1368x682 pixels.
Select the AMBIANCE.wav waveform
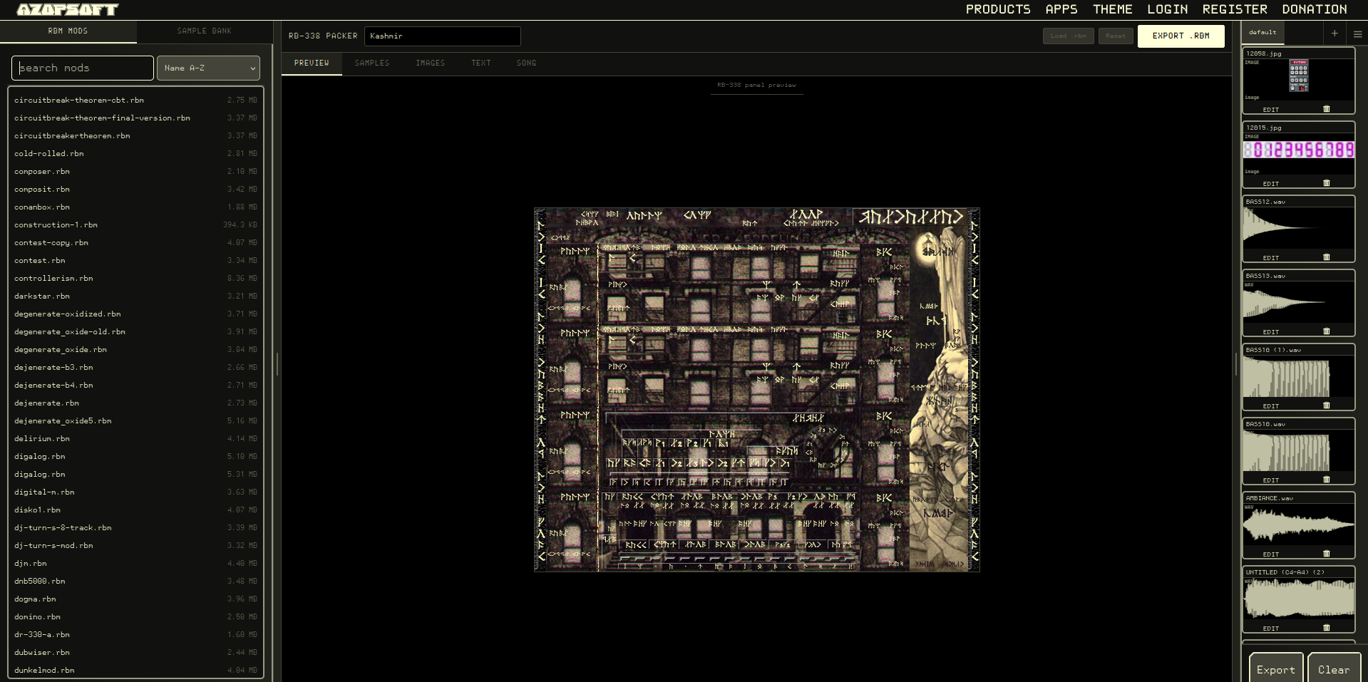(x=1299, y=525)
